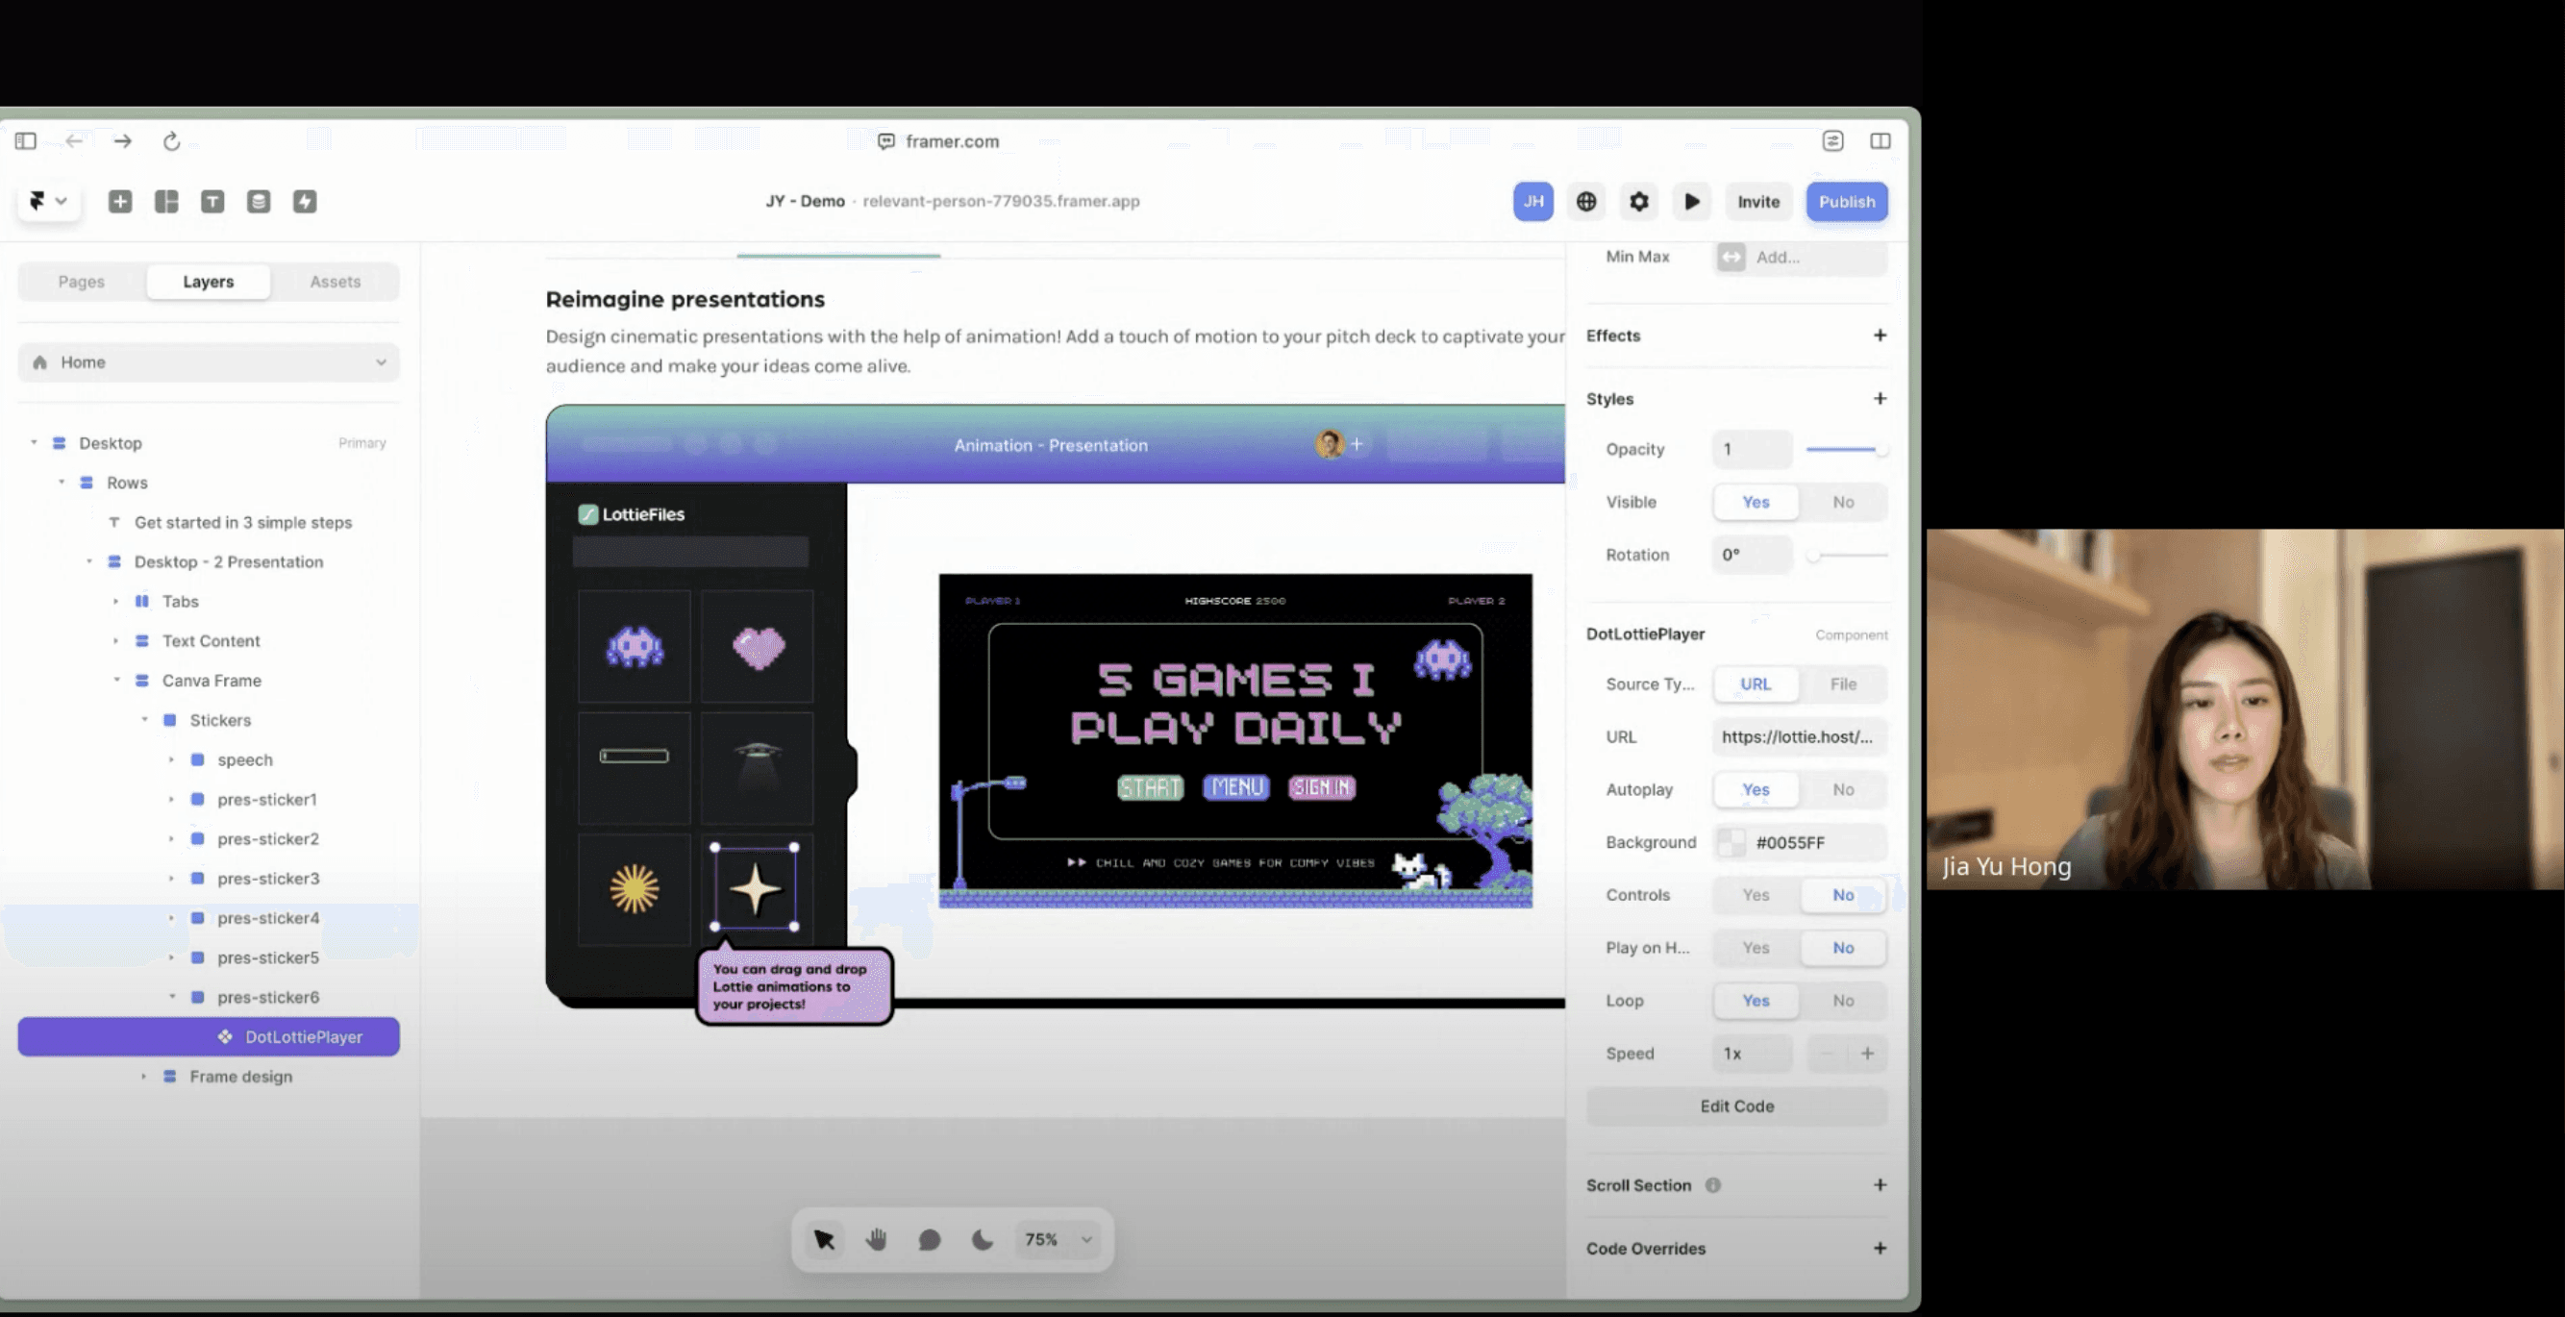Viewport: 2565px width, 1317px height.
Task: Click the Lottie URL input field
Action: [1801, 736]
